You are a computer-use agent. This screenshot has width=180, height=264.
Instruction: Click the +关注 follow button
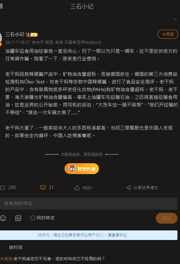point(168,34)
